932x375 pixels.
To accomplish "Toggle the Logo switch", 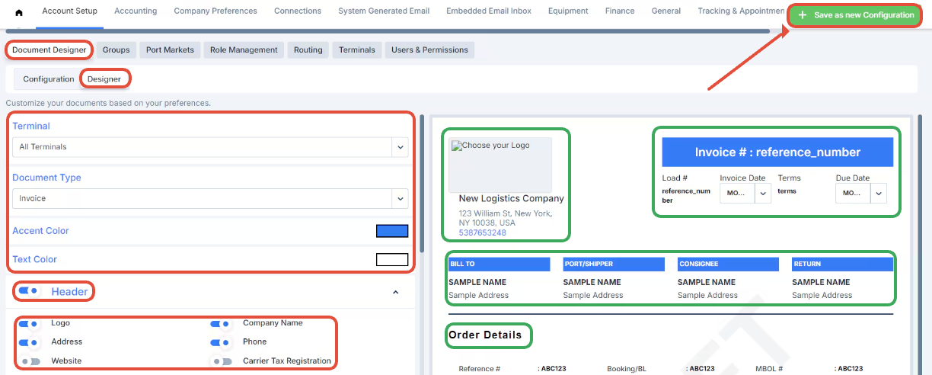I will pyautogui.click(x=29, y=323).
